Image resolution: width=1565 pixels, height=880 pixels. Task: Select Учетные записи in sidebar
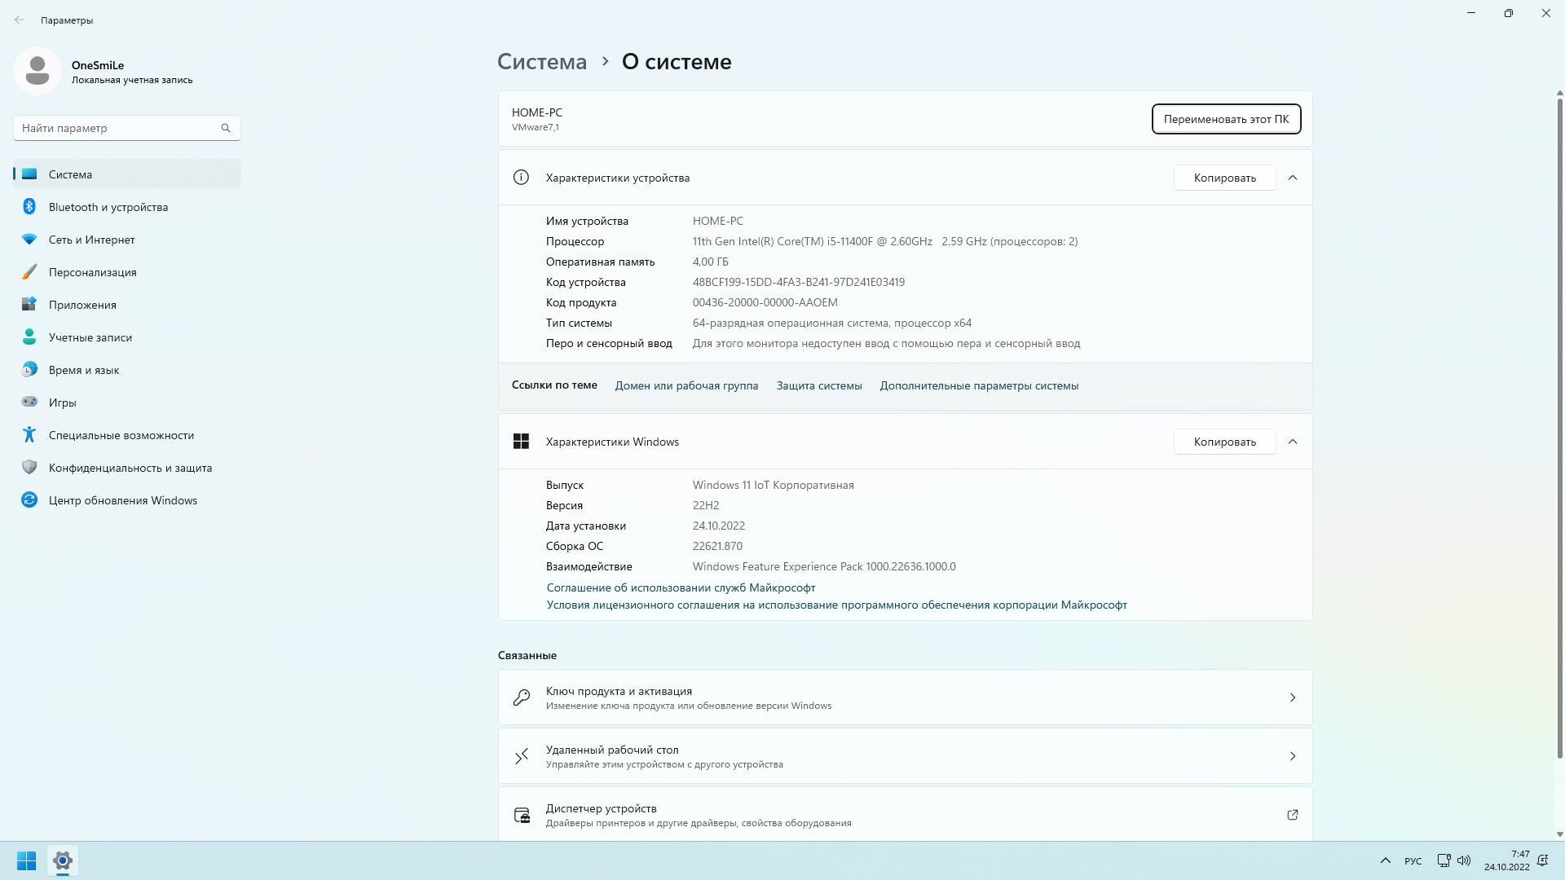tap(90, 337)
